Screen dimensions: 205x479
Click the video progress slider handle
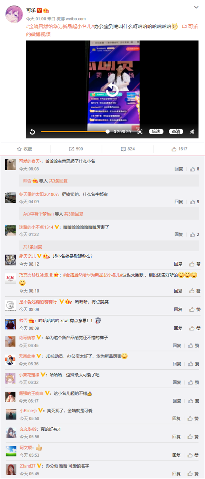click(x=108, y=132)
